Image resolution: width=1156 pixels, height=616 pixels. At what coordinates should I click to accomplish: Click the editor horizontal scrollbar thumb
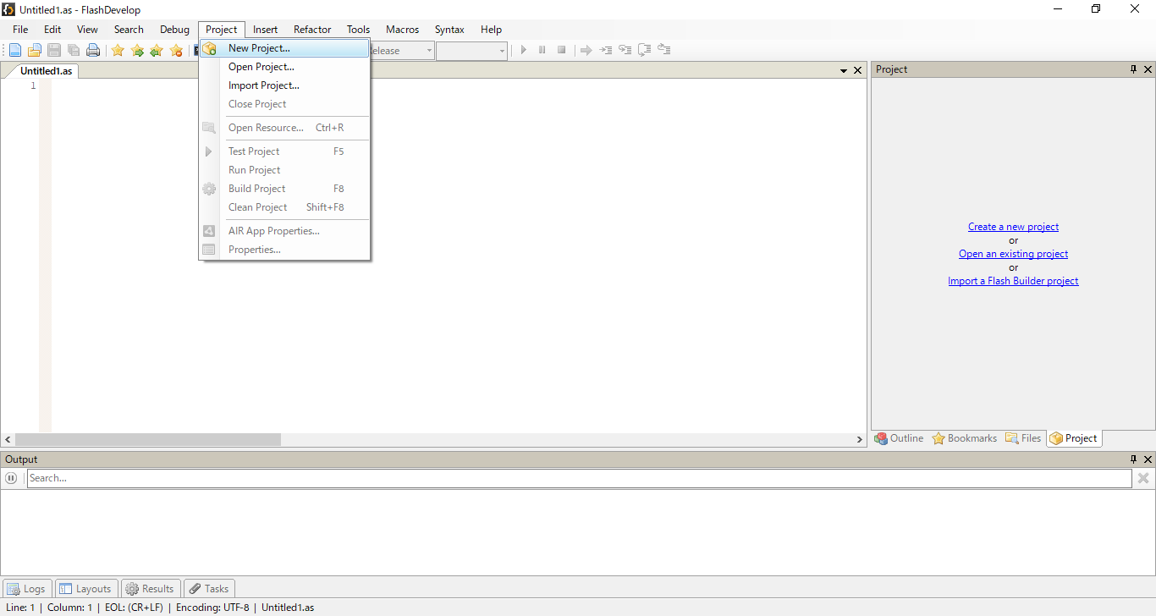[x=148, y=440]
